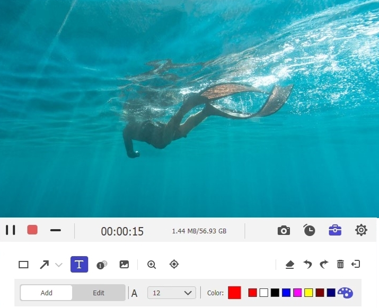Open the scheduled recording clock icon
Viewport: 379px width, 308px height.
pyautogui.click(x=309, y=230)
